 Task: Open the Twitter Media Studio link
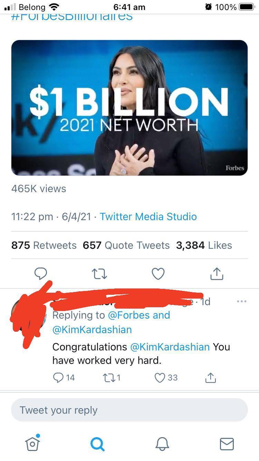click(x=148, y=217)
